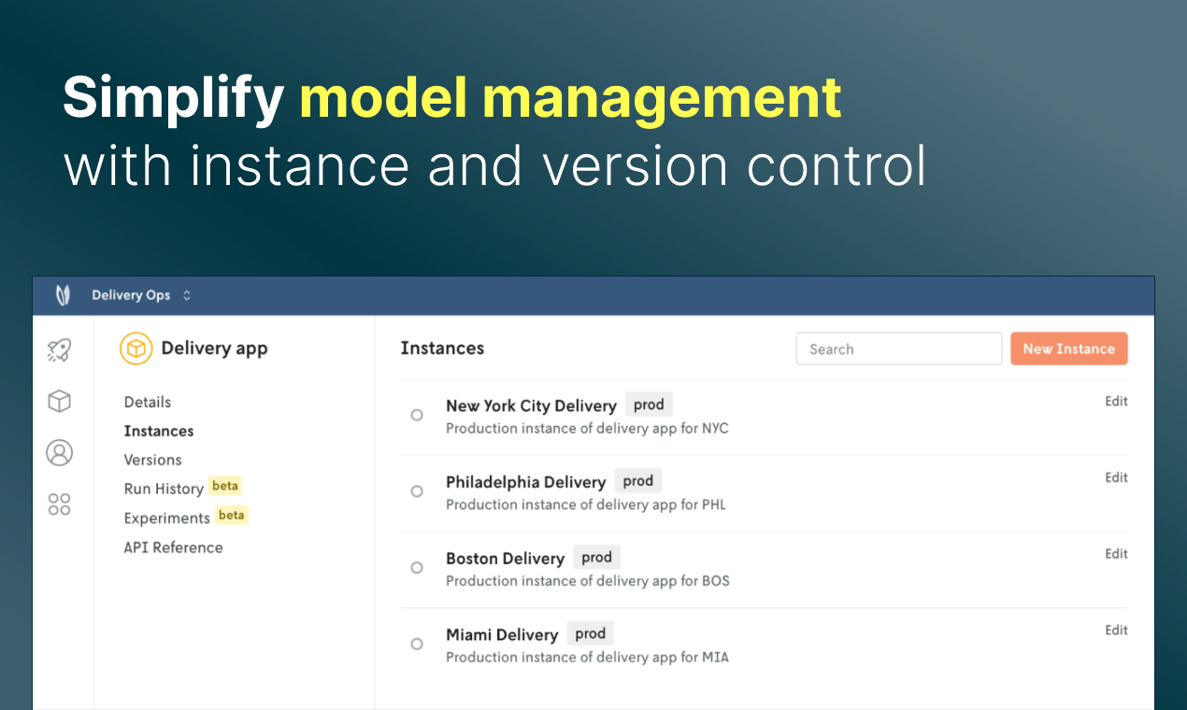This screenshot has width=1187, height=710.
Task: Open the Details menu item
Action: (x=148, y=402)
